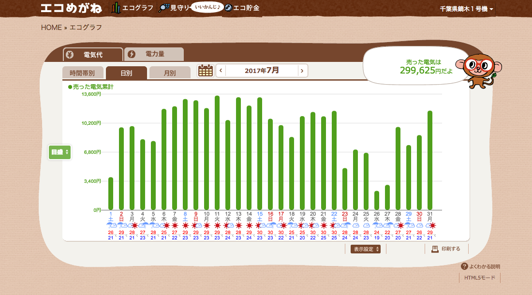Image resolution: width=532 pixels, height=295 pixels.
Task: Click the いいかんじ♪ speech bubble
Action: [207, 7]
